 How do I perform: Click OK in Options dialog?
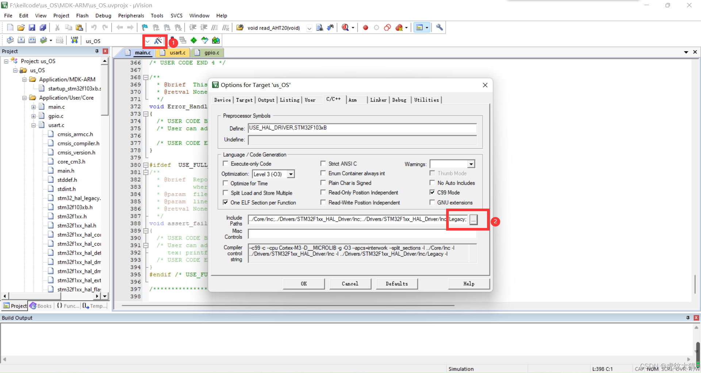click(304, 283)
